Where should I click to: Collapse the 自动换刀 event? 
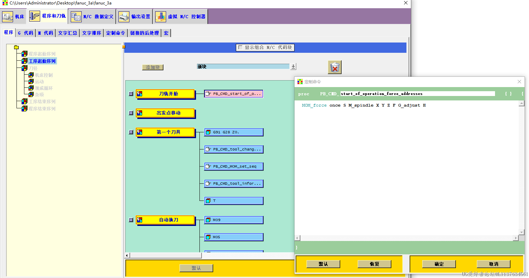pos(131,220)
